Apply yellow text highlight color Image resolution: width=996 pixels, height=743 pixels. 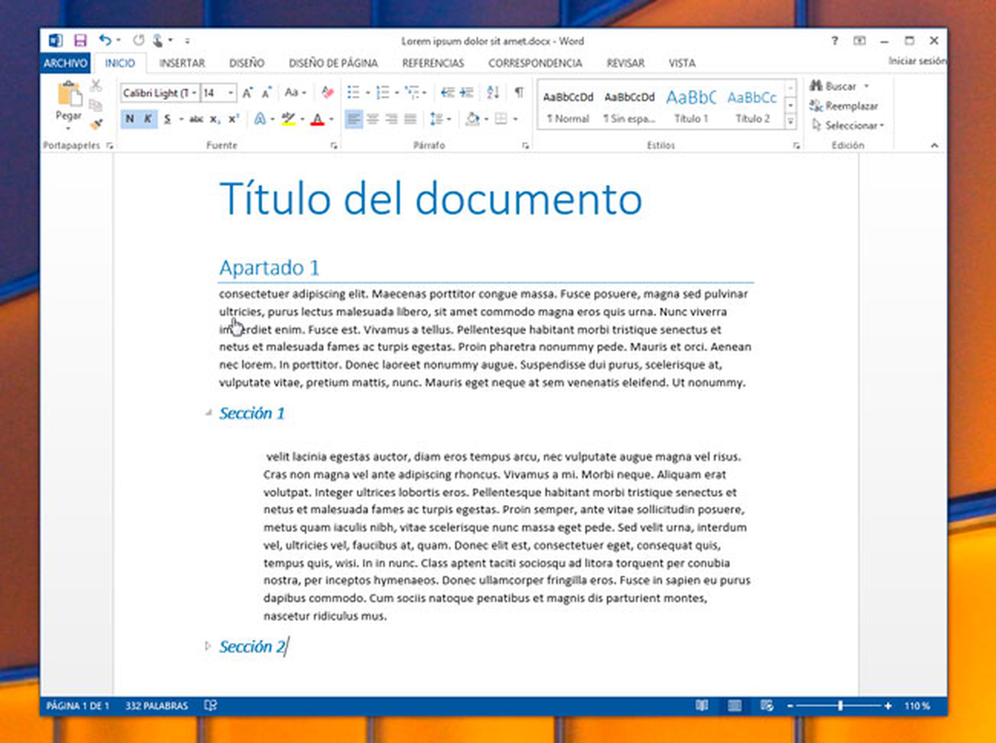click(288, 119)
